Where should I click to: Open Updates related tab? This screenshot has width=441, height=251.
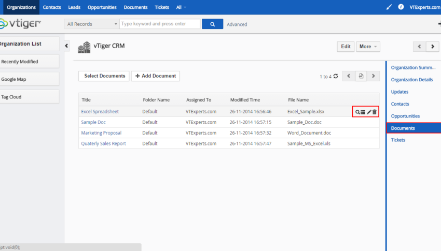point(399,92)
